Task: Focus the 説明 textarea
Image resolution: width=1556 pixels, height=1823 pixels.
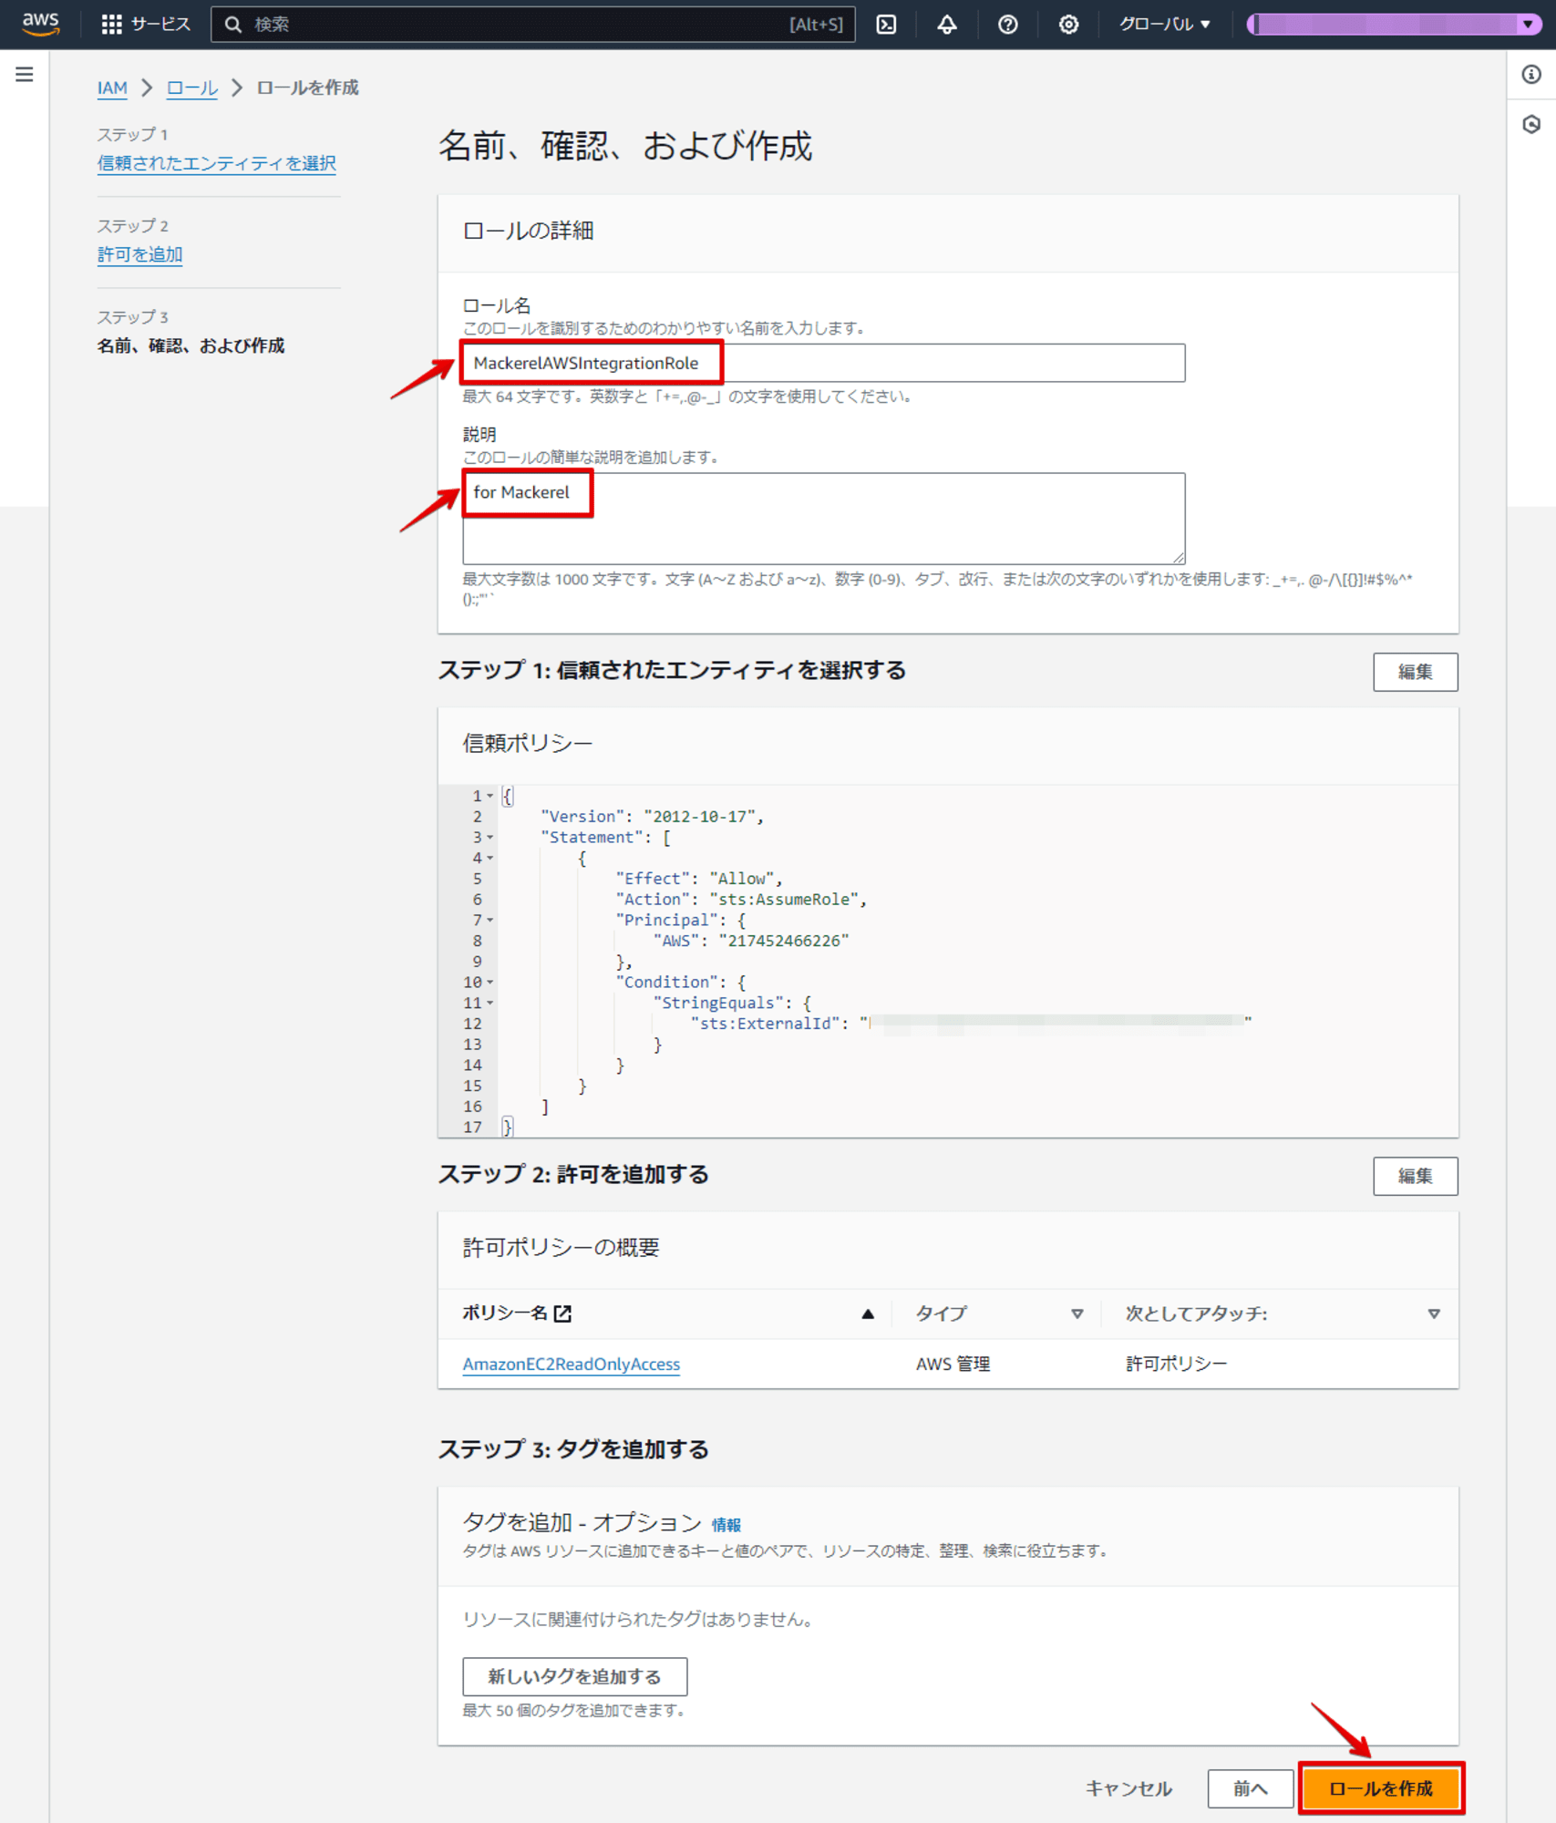Action: click(823, 518)
